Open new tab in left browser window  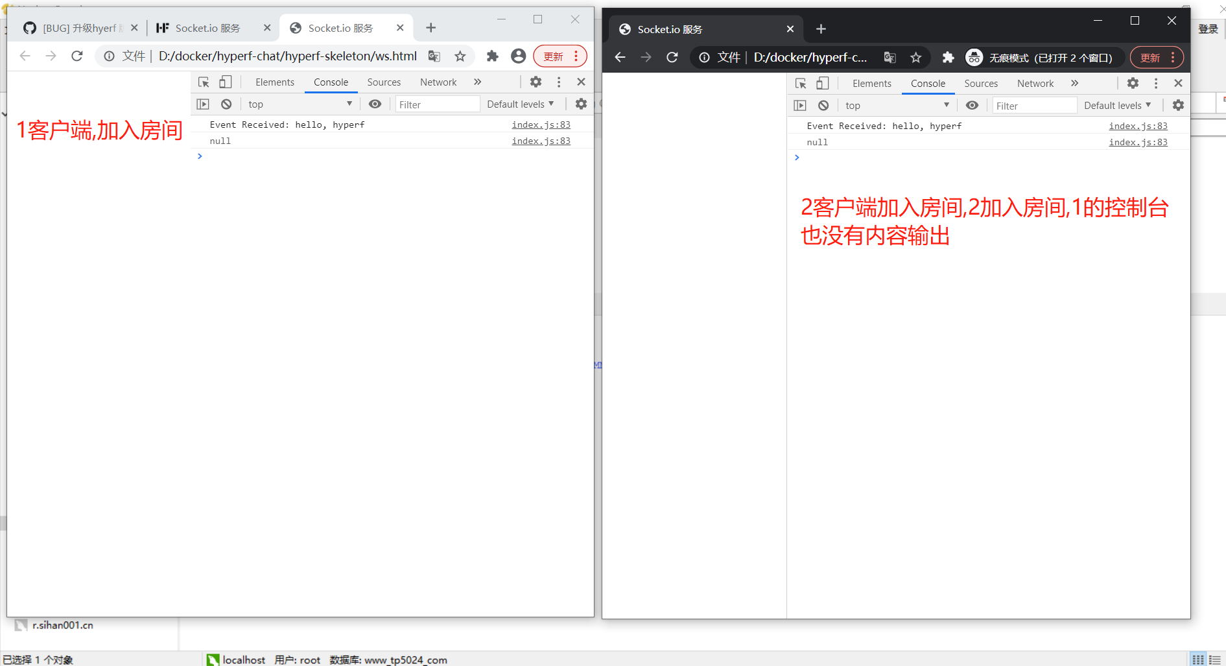click(430, 28)
